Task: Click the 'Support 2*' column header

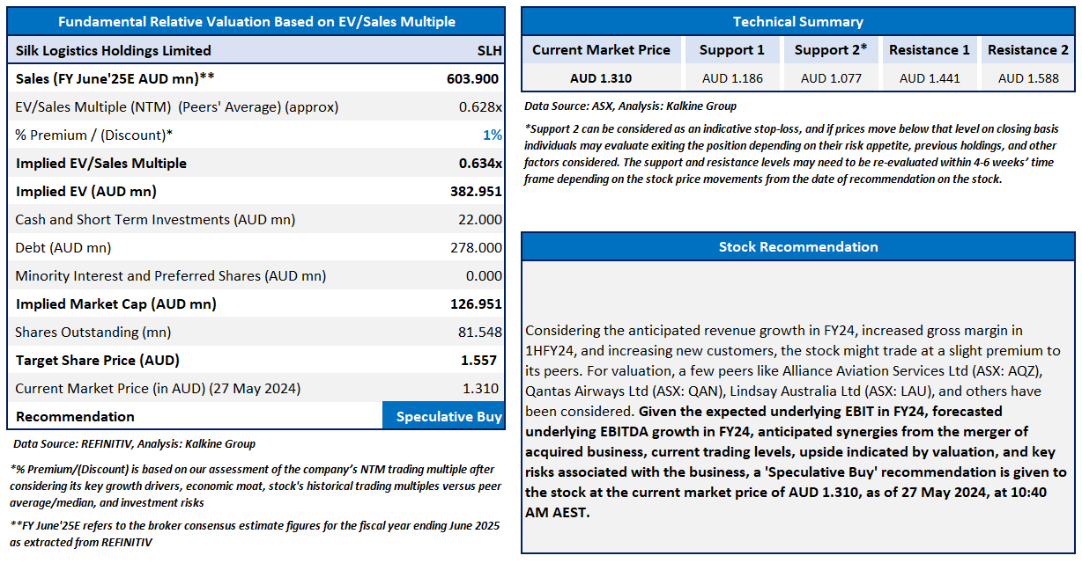Action: coord(831,50)
